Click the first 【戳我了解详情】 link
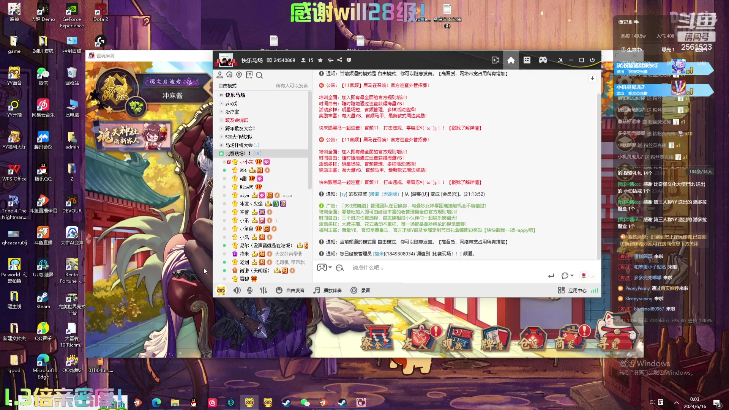The height and width of the screenshot is (410, 729). (x=465, y=128)
